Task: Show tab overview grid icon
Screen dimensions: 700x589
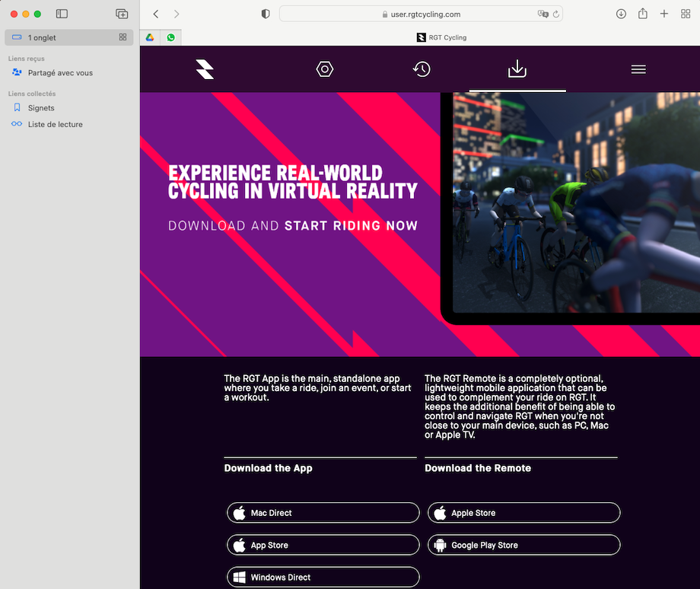Action: coord(686,14)
